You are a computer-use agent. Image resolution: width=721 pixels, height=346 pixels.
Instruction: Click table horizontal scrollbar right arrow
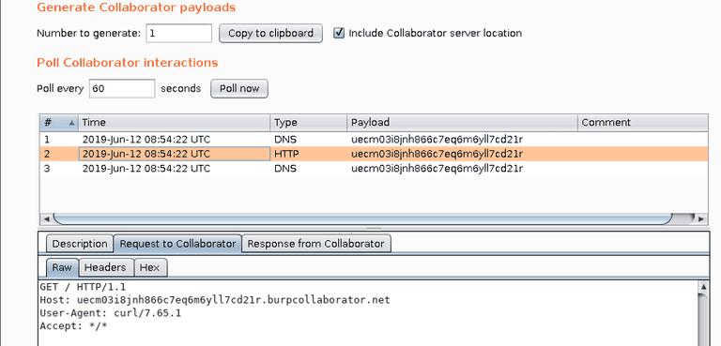pos(701,218)
